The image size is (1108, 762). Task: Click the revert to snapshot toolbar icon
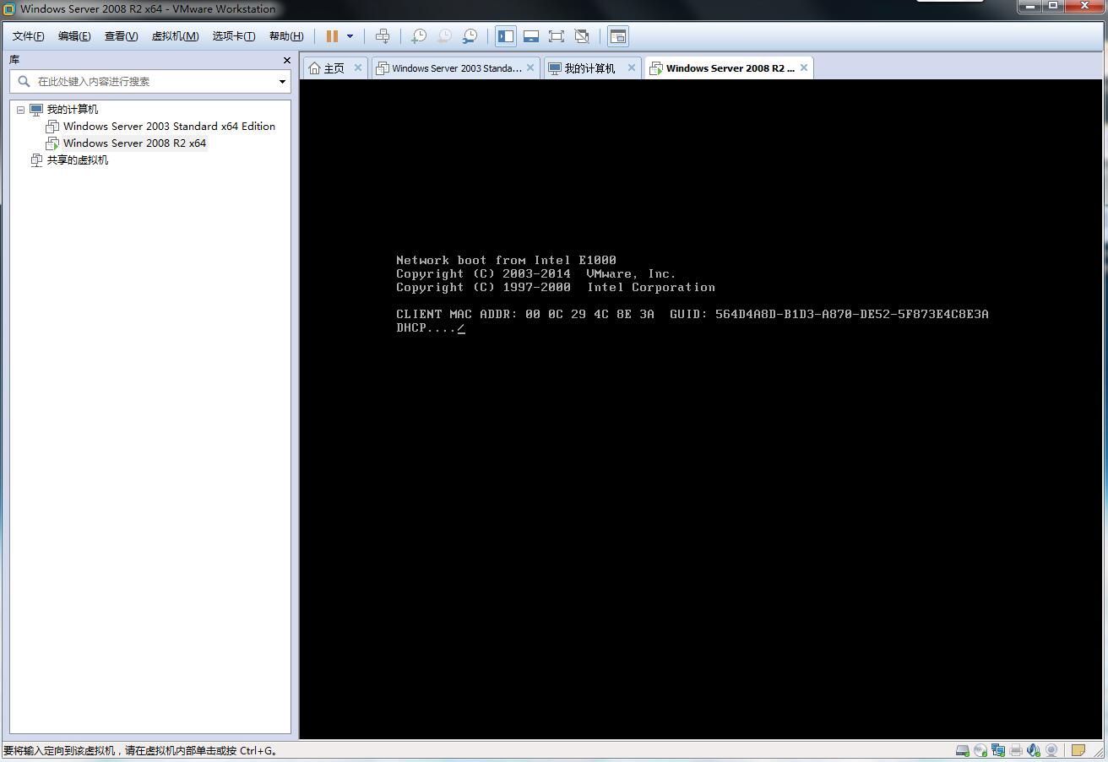(444, 36)
